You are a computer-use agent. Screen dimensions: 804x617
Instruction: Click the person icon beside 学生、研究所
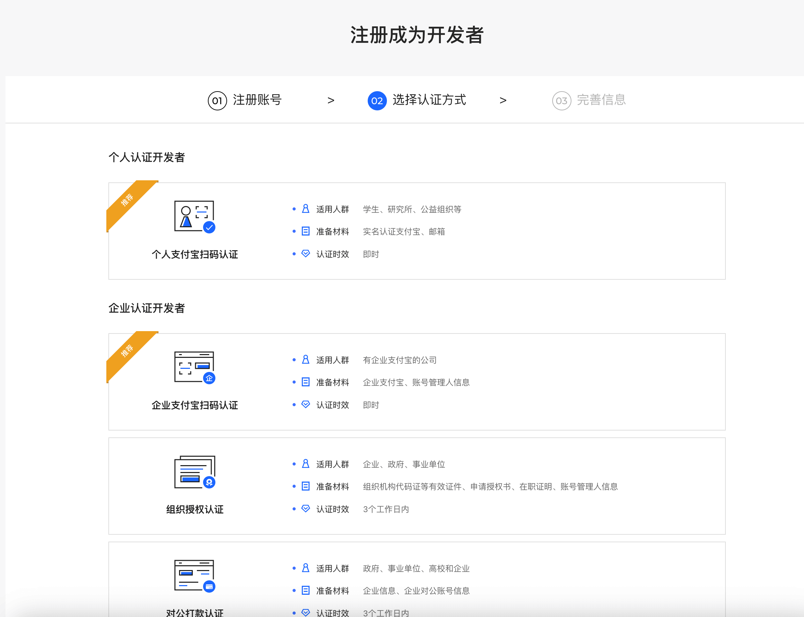[305, 209]
